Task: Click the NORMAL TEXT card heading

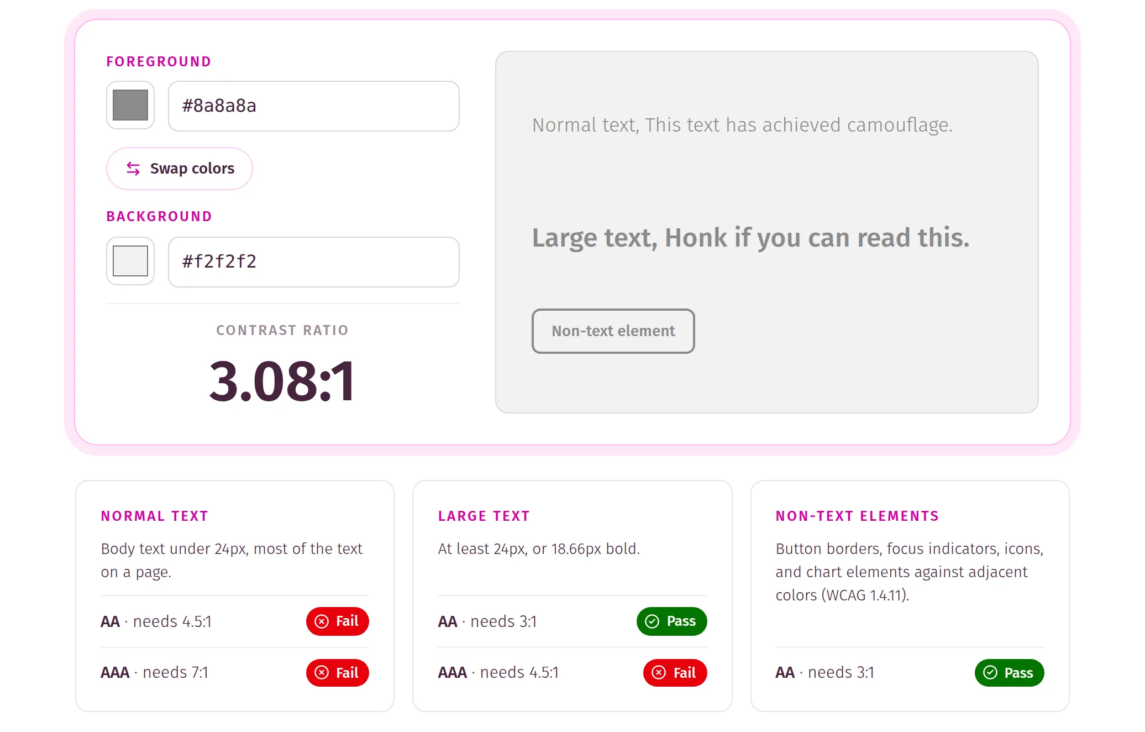Action: [x=155, y=516]
